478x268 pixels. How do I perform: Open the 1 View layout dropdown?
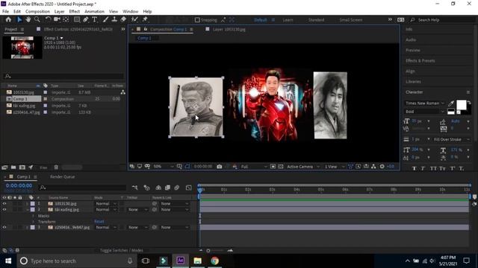335,167
